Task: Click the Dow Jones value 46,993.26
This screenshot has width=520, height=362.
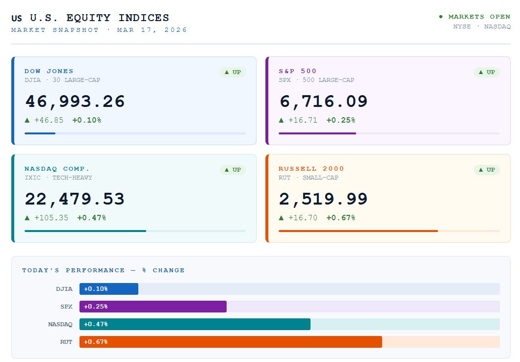Action: (75, 102)
